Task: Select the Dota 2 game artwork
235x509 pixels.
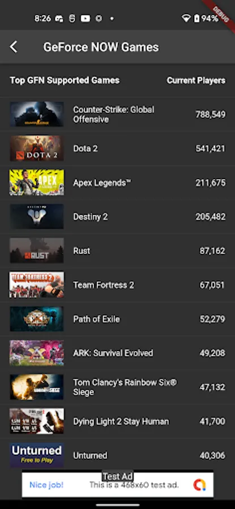Action: click(37, 148)
